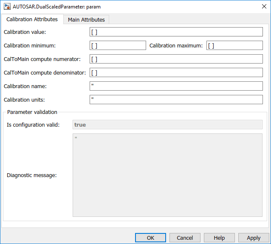Viewport: 271px width, 244px height.
Task: Switch to the Main Attributes tab
Action: (86, 19)
